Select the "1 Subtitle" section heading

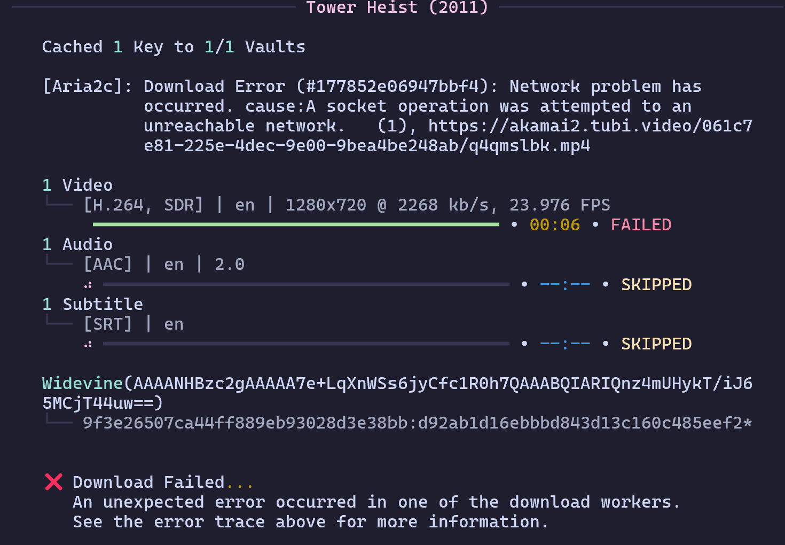coord(92,305)
